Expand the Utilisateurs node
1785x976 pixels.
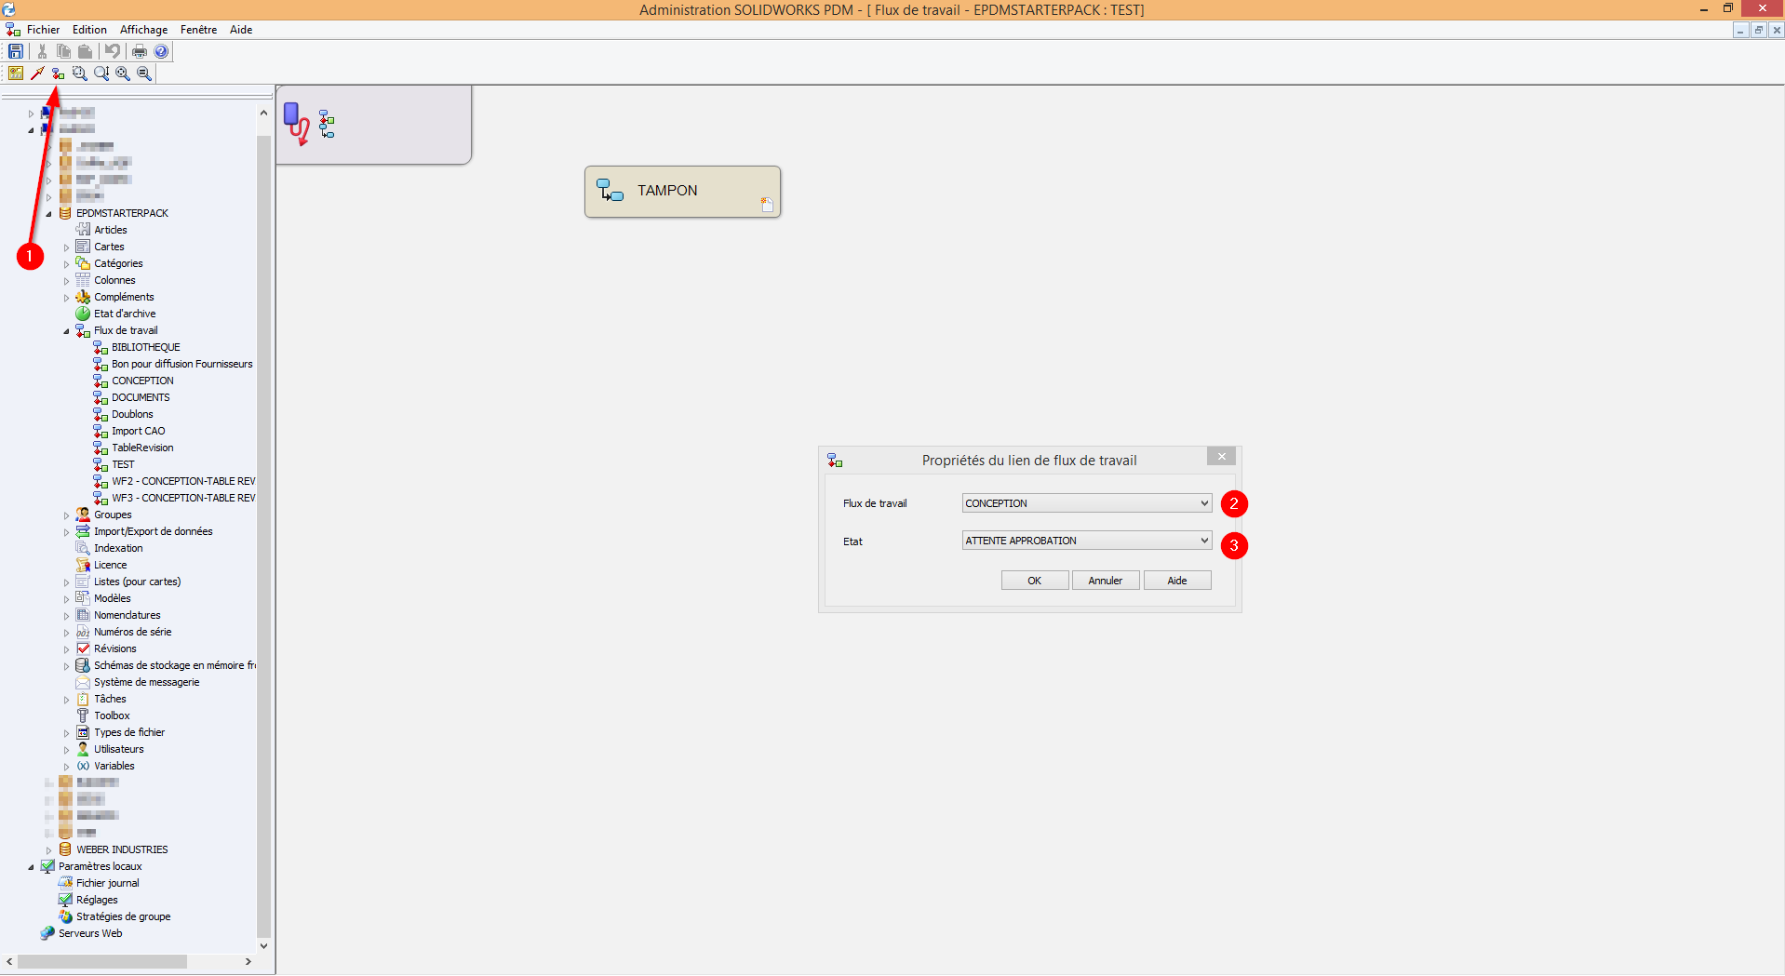(67, 750)
